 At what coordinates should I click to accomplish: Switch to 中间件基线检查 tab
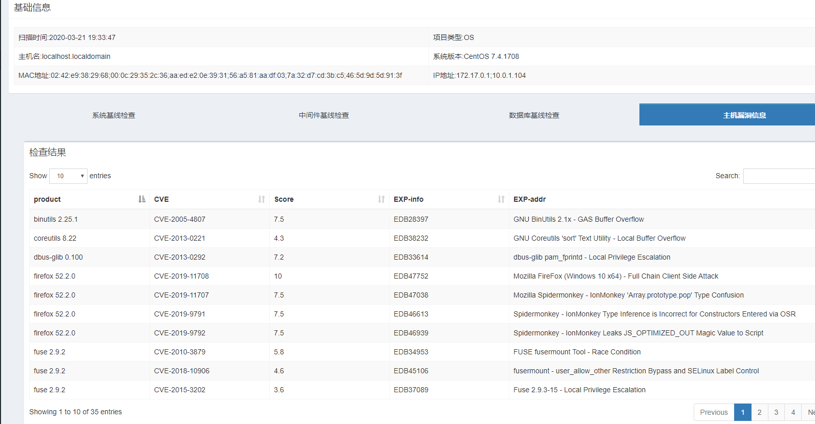pyautogui.click(x=324, y=115)
